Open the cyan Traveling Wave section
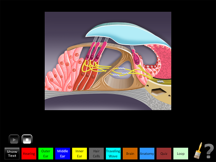216x162 pixels. click(x=113, y=154)
